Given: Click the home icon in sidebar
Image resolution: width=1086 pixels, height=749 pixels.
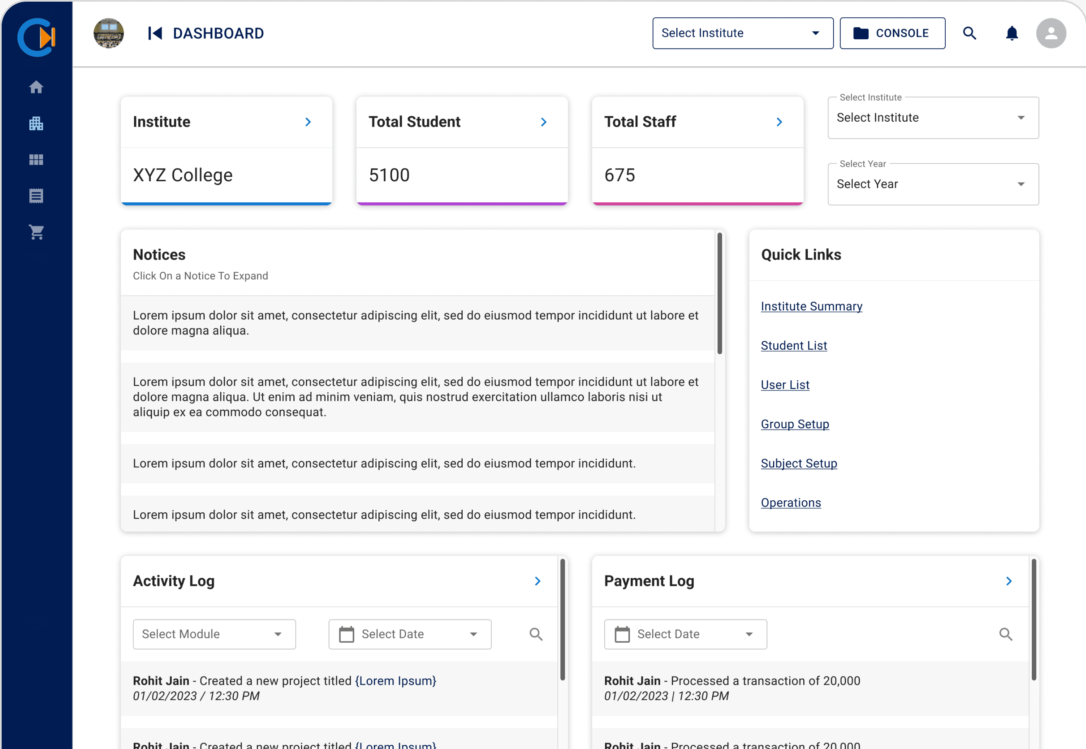Looking at the screenshot, I should point(36,87).
